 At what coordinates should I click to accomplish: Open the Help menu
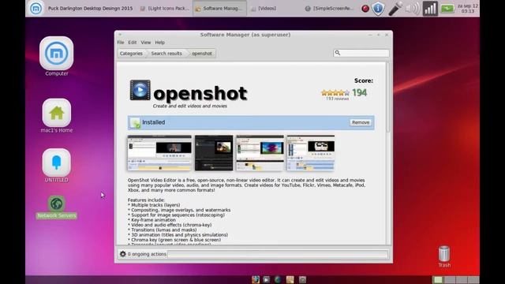pos(159,43)
